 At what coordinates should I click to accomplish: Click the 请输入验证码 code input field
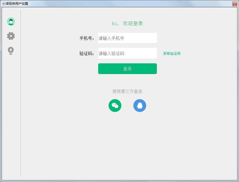[127, 53]
